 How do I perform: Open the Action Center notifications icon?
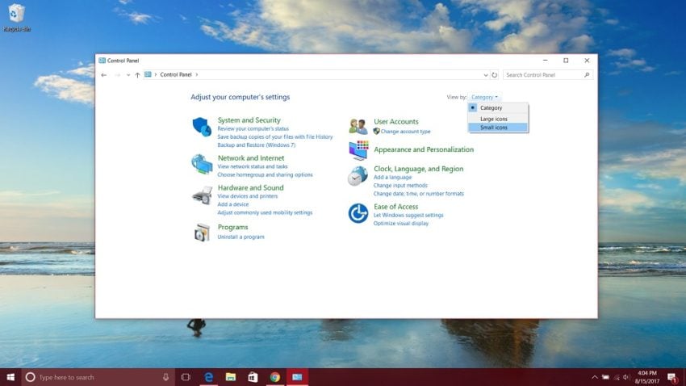pyautogui.click(x=672, y=377)
